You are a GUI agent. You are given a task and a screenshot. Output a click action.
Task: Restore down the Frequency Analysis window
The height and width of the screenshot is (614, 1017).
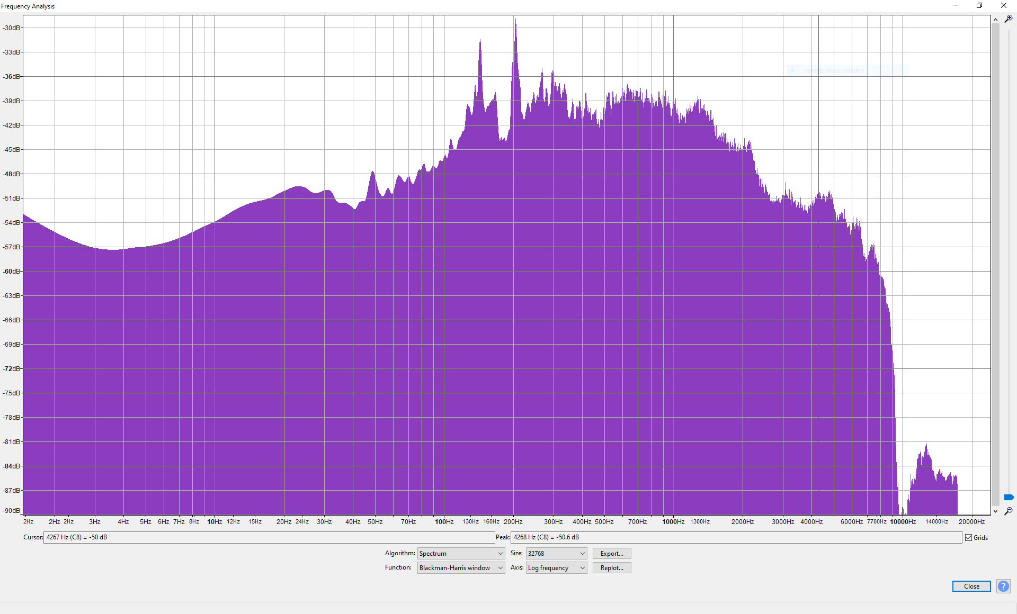[979, 6]
